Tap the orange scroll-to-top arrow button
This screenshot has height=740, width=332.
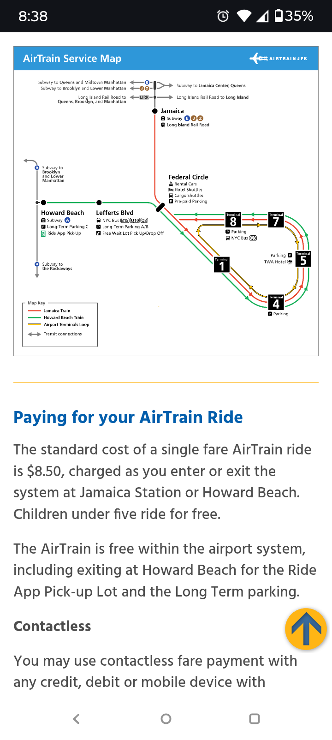(306, 628)
